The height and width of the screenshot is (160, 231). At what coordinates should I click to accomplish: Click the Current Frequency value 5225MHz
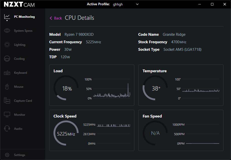(93, 42)
